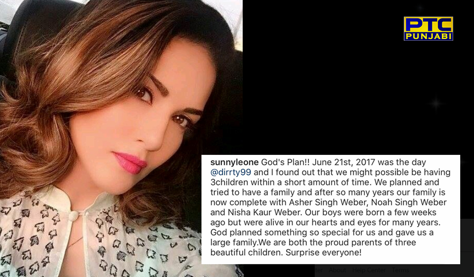Open the About footer link
The width and height of the screenshot is (474, 277).
point(337,270)
